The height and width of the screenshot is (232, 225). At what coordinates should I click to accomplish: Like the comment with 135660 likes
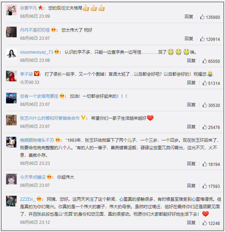tap(202, 17)
